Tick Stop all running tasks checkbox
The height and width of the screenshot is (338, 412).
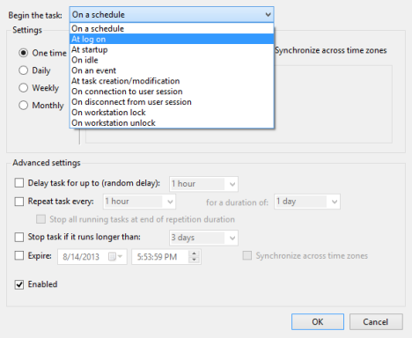40,219
